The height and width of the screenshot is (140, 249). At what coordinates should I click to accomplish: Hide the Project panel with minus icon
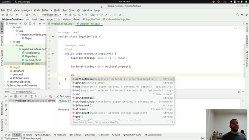tap(44, 23)
